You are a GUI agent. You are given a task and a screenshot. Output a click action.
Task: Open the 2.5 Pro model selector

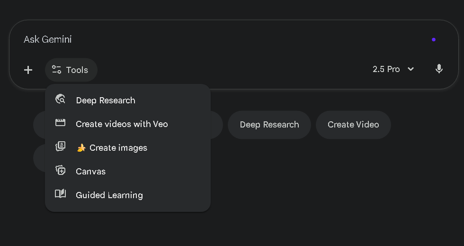coord(386,69)
